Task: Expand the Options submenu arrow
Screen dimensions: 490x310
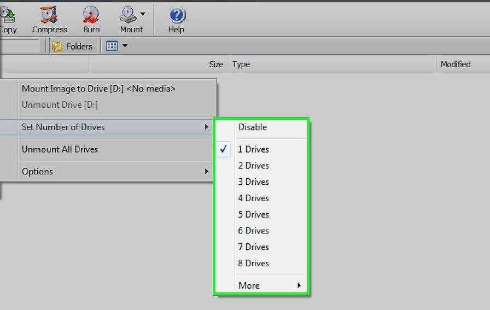Action: point(206,171)
